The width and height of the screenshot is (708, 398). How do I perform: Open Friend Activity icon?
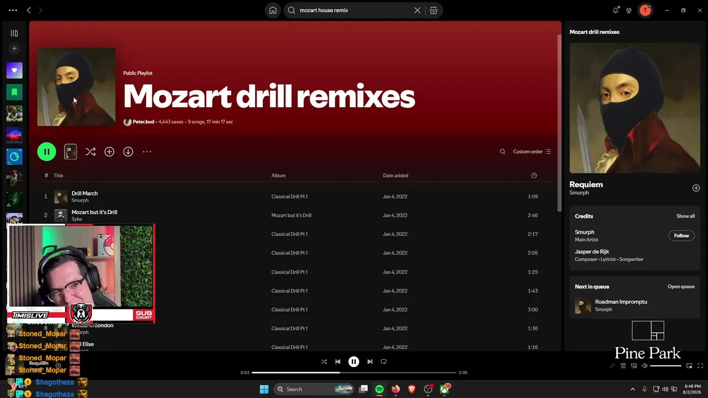pos(629,10)
